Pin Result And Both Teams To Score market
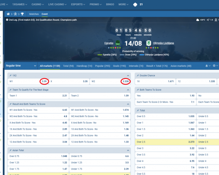The image size is (219, 175). click(x=10, y=104)
